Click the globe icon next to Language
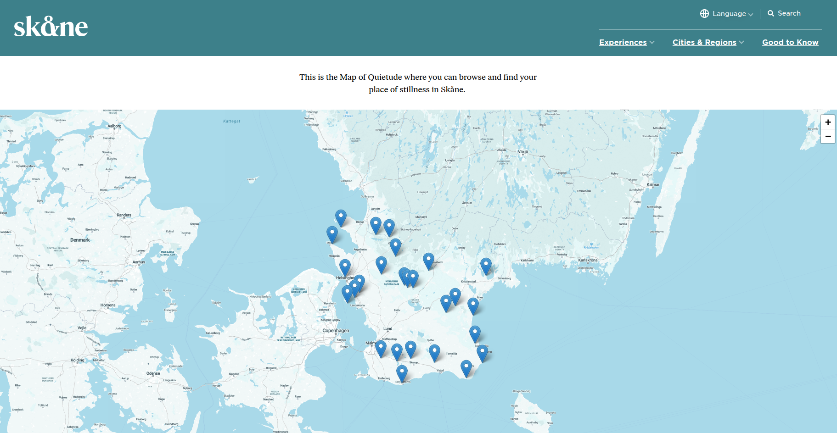This screenshot has height=433, width=837. tap(704, 13)
